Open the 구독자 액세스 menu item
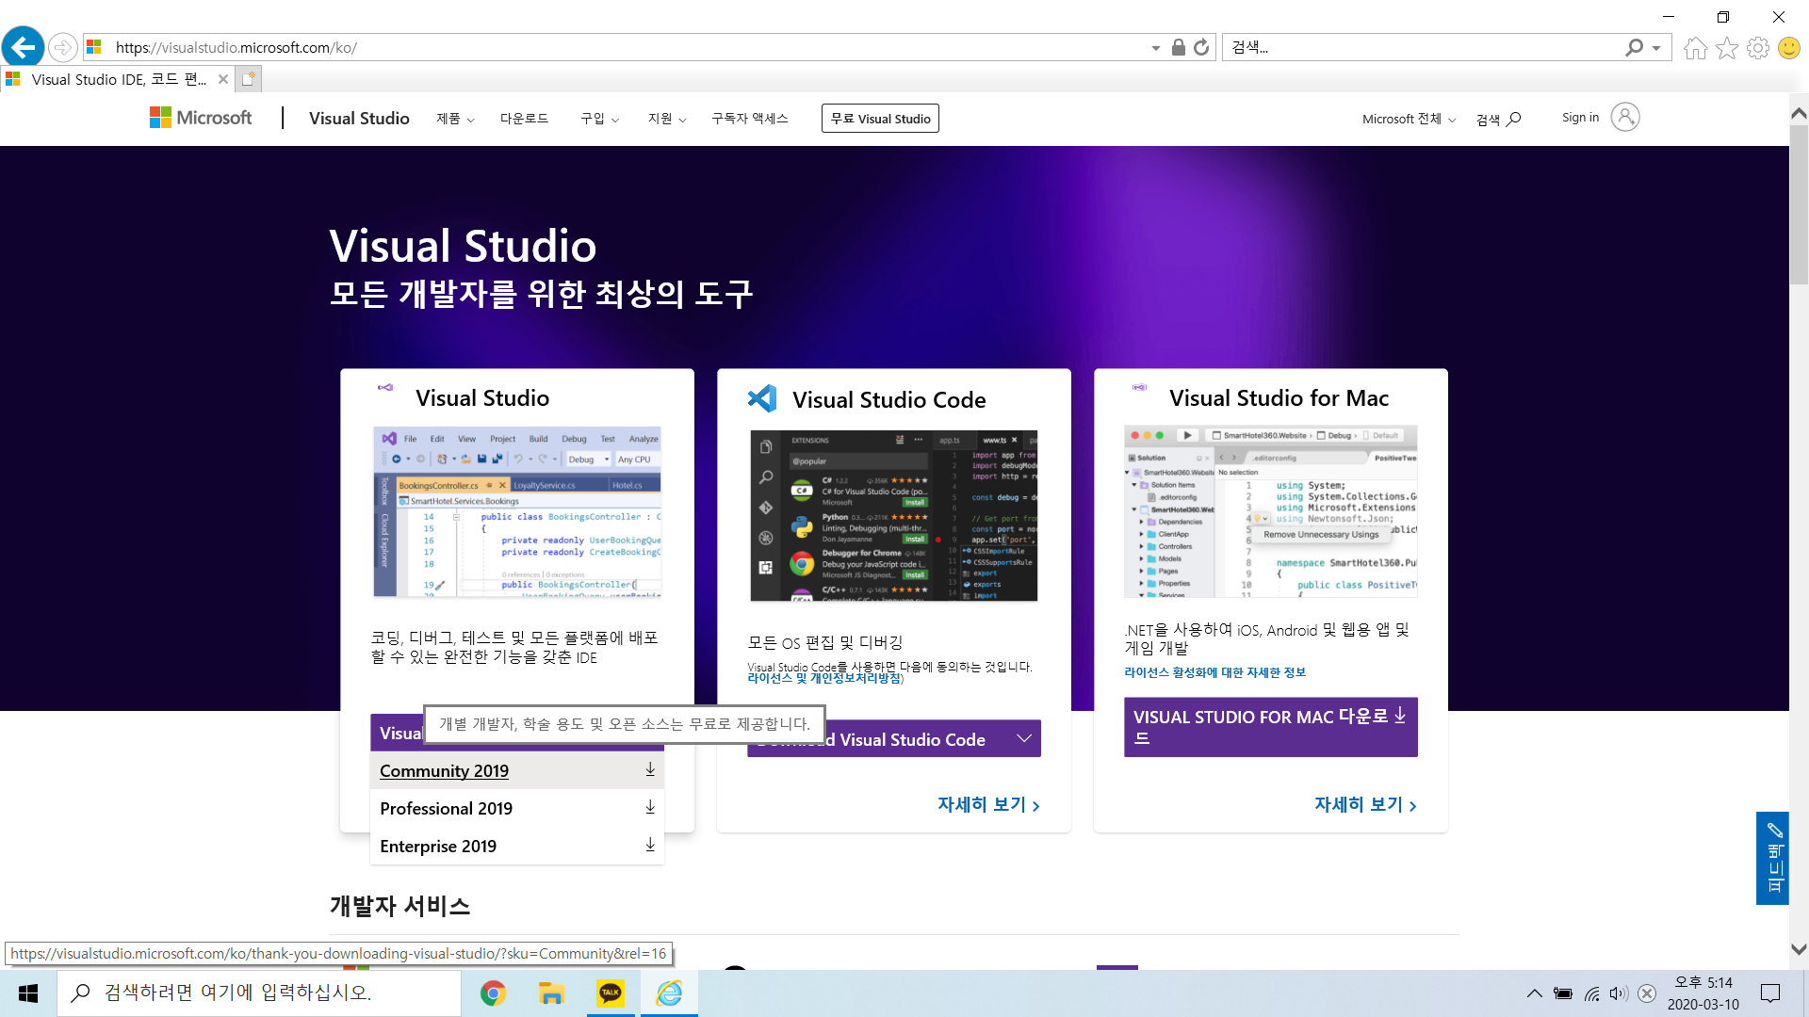 coord(750,119)
